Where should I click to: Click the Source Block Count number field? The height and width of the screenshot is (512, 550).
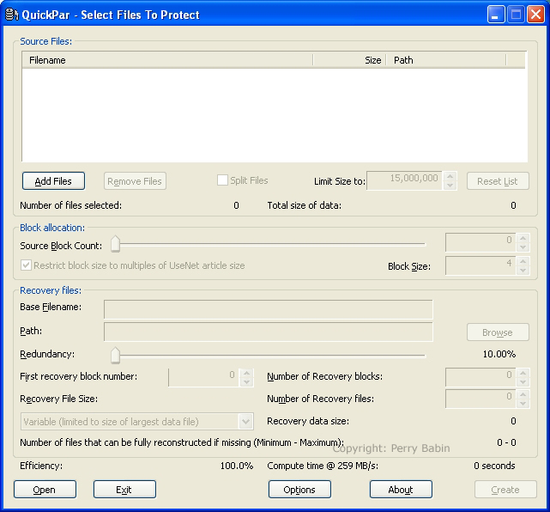click(480, 242)
